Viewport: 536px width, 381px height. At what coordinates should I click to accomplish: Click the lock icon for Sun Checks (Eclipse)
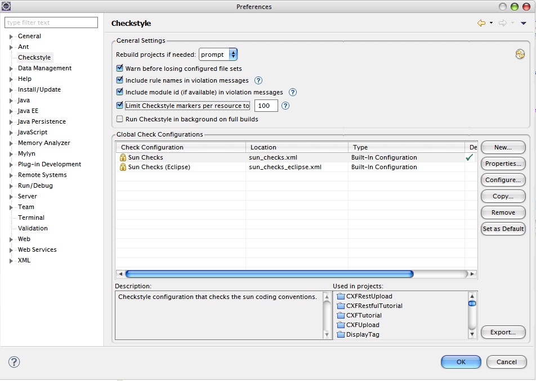coord(123,167)
